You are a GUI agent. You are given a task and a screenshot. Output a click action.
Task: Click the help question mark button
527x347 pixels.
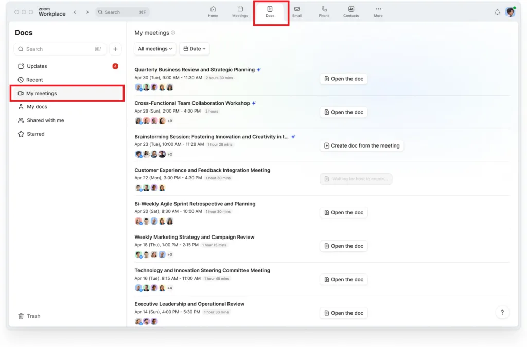(503, 313)
